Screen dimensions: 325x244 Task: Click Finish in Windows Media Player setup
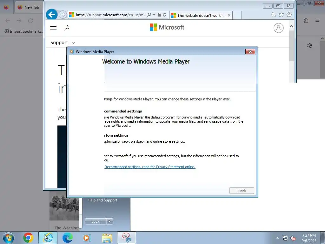point(242,191)
